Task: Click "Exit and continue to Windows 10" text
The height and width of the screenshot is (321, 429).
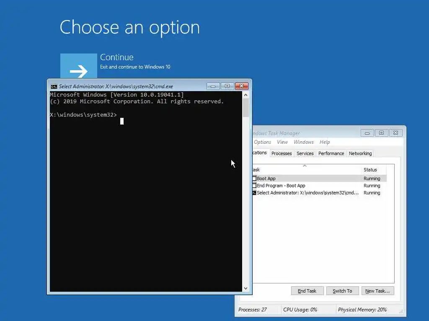Action: pyautogui.click(x=135, y=67)
